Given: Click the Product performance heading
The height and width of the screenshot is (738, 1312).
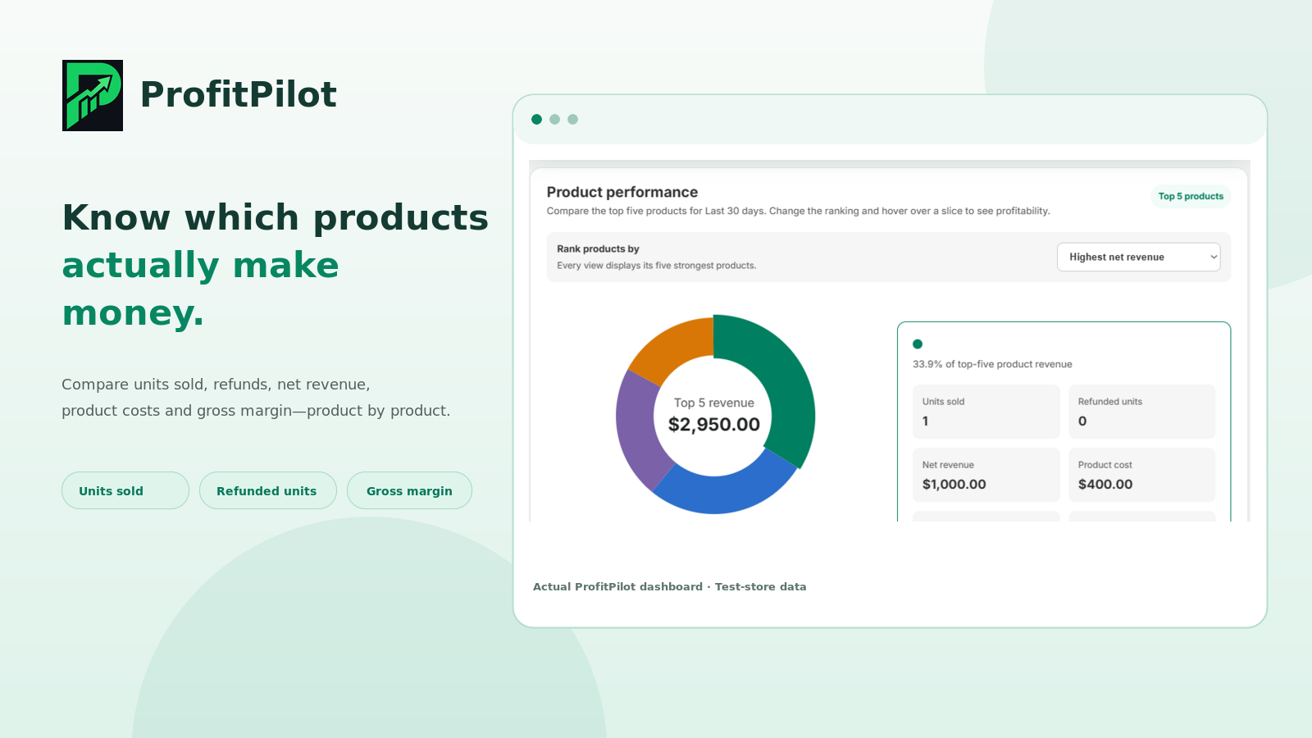Looking at the screenshot, I should pyautogui.click(x=622, y=192).
